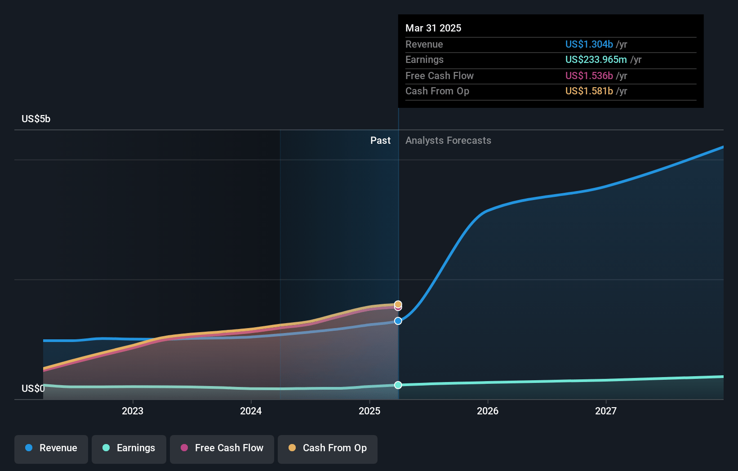Click the US$1.304b revenue value in tooltip
The height and width of the screenshot is (471, 738).
[589, 44]
